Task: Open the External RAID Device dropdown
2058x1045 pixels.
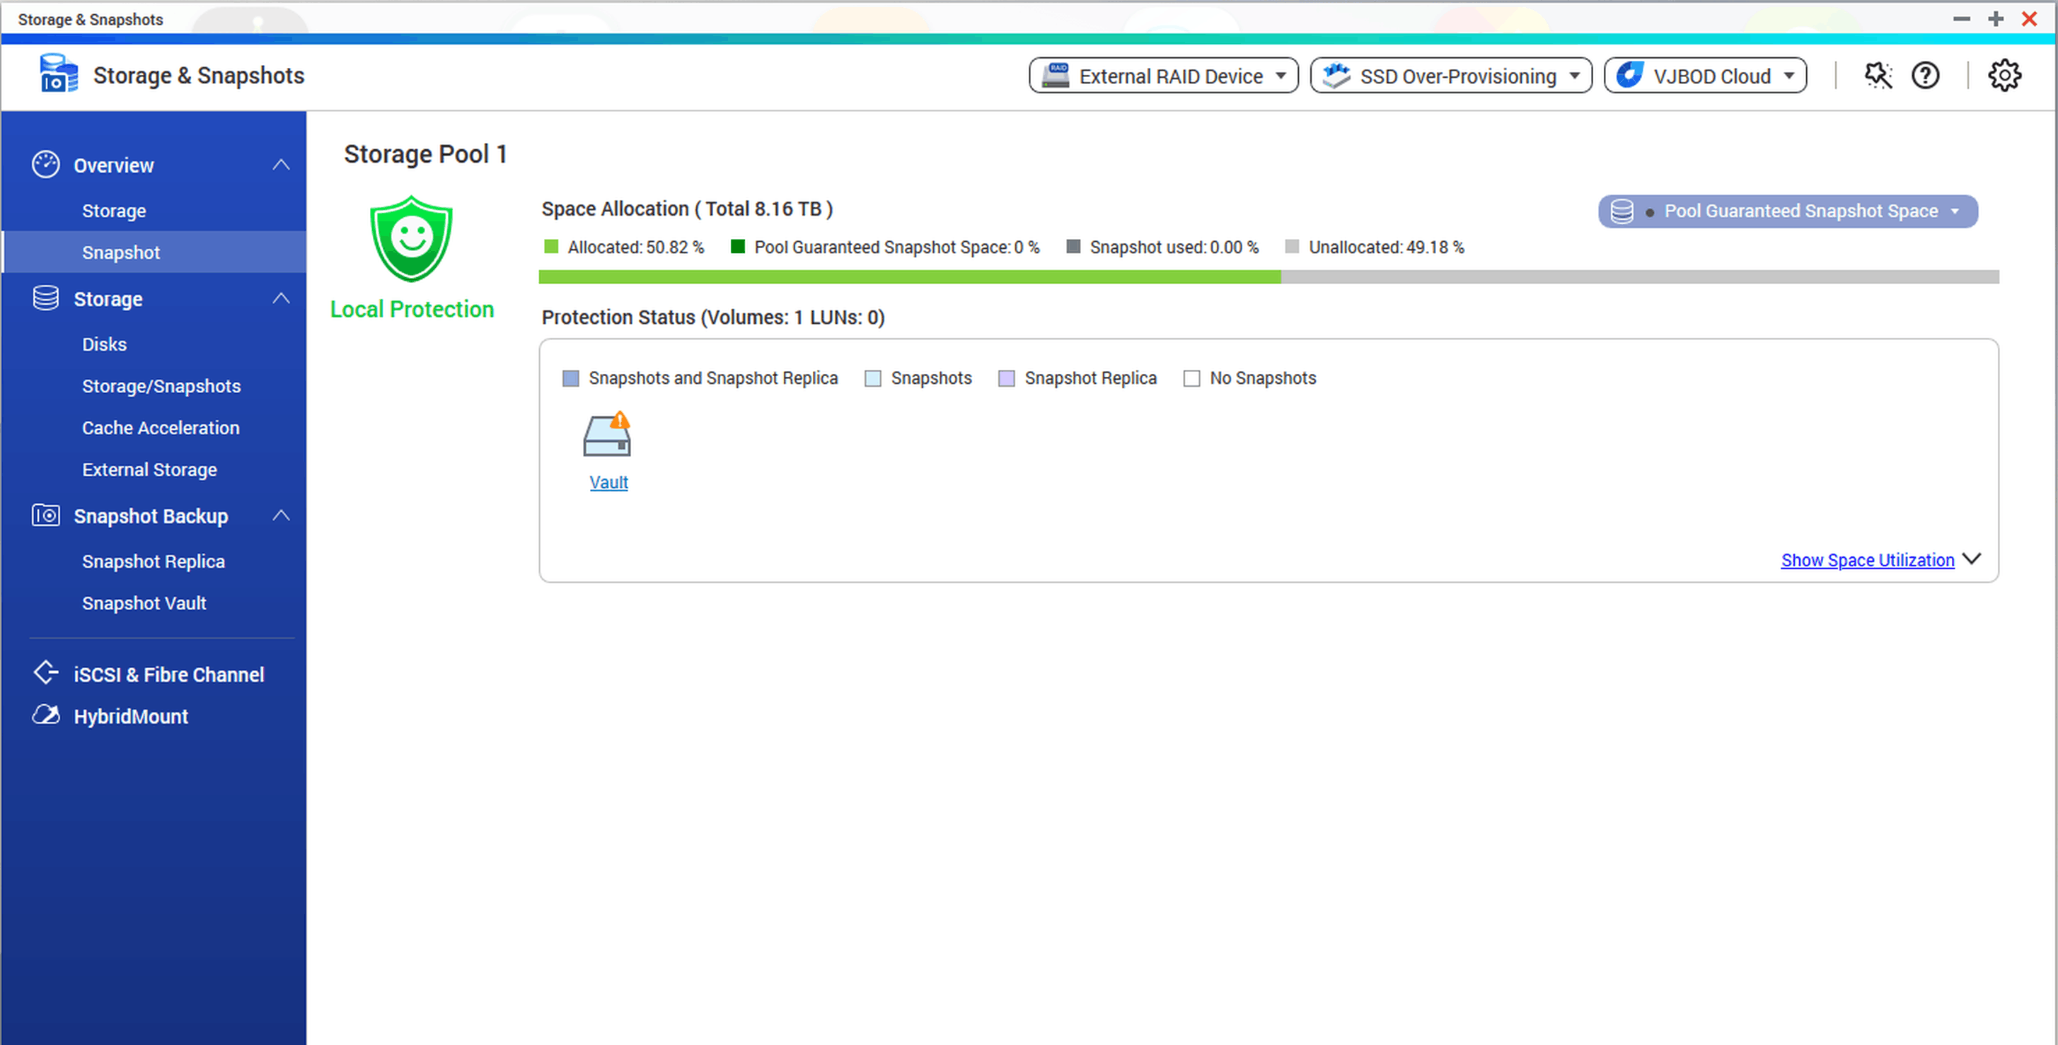Action: 1163,76
